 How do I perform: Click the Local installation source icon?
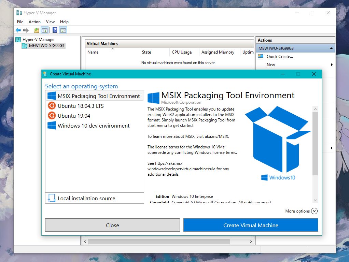point(52,198)
